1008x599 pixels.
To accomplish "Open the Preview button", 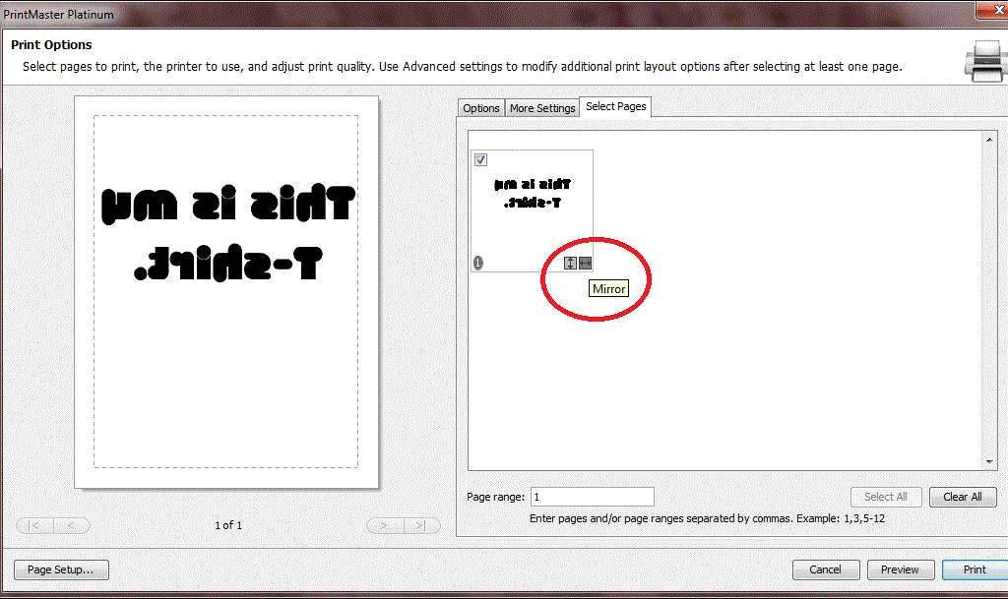I will point(899,569).
